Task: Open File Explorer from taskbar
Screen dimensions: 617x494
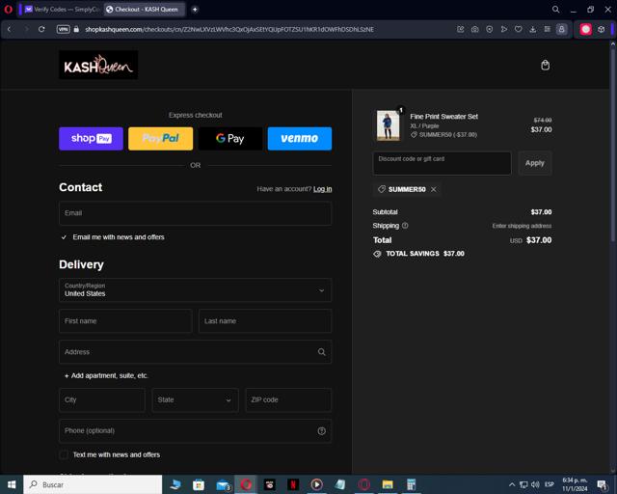Action: (388, 484)
